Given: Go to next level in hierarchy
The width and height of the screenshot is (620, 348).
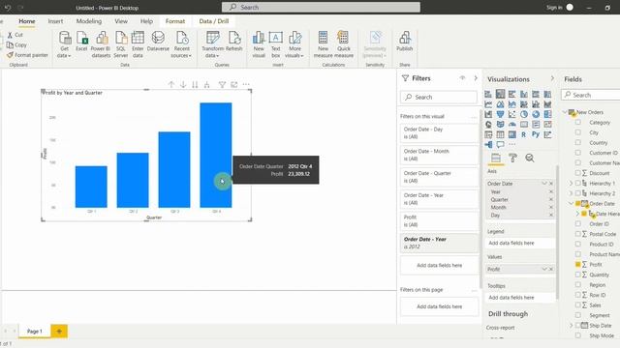Looking at the screenshot, I should tap(195, 84).
